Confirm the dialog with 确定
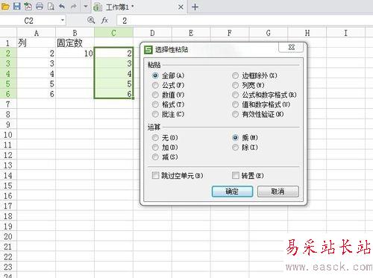 pos(232,192)
